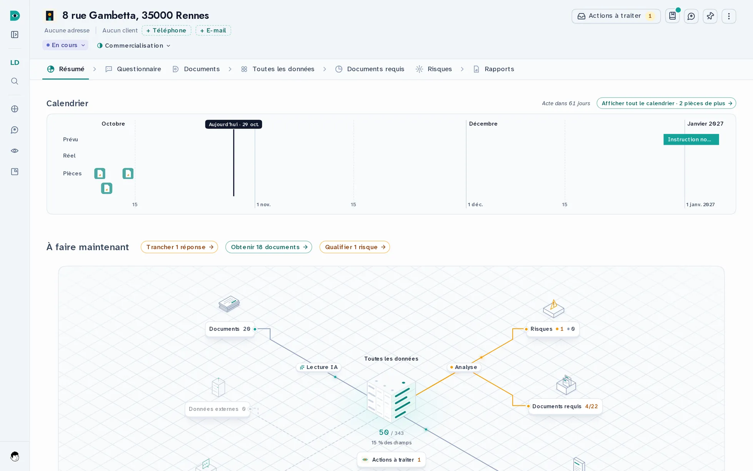Image resolution: width=753 pixels, height=471 pixels.
Task: Click the Documents requis box icon in the diagram
Action: click(566, 385)
